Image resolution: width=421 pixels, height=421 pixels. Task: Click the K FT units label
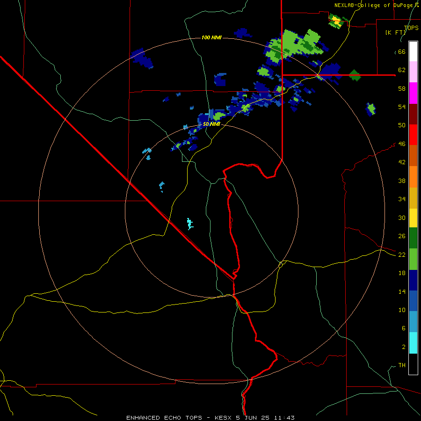[x=396, y=32]
